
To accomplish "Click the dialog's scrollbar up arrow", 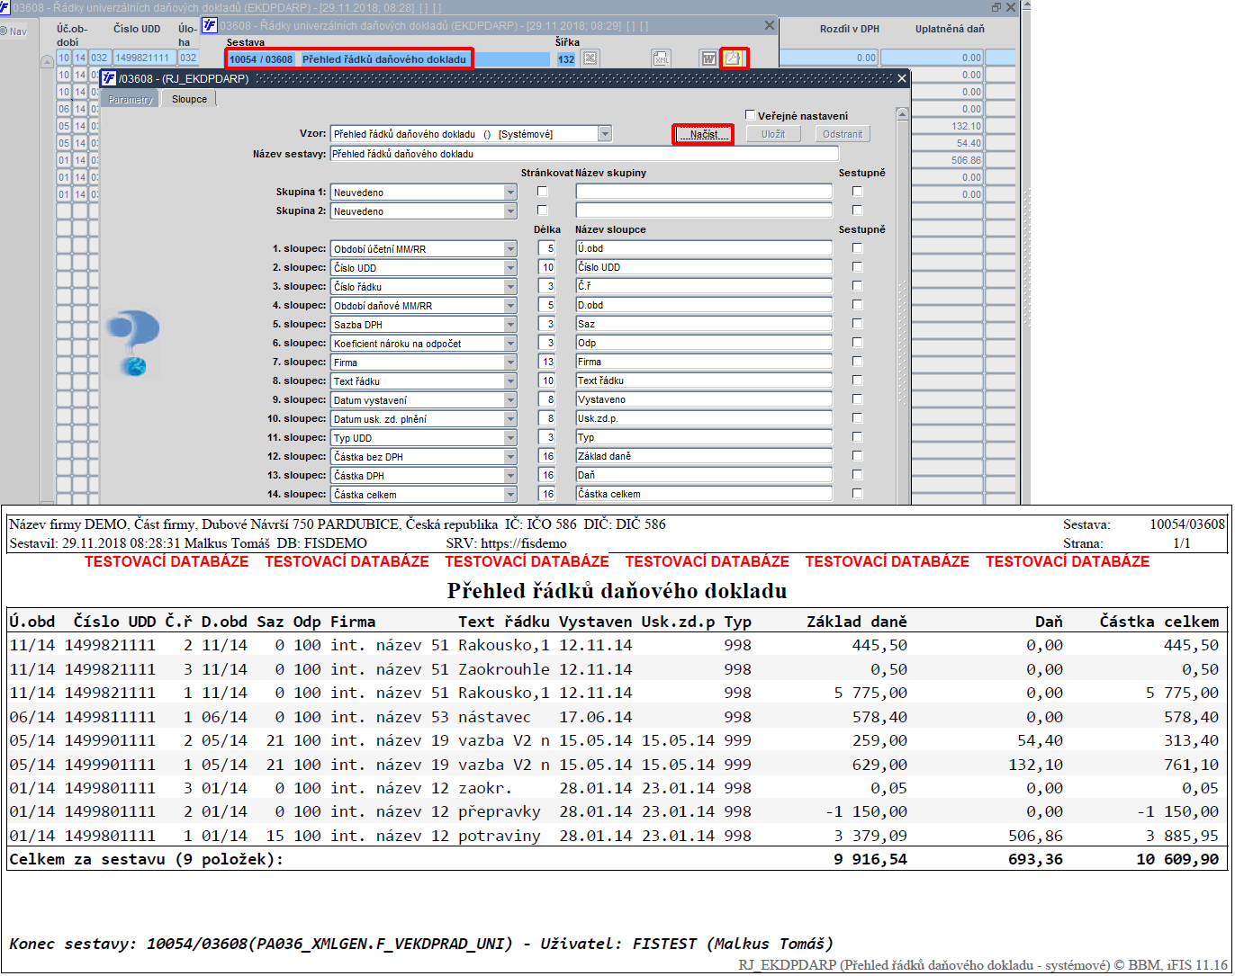I will [903, 114].
